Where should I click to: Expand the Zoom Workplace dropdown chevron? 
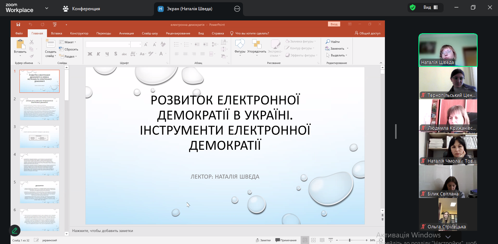pos(47,8)
